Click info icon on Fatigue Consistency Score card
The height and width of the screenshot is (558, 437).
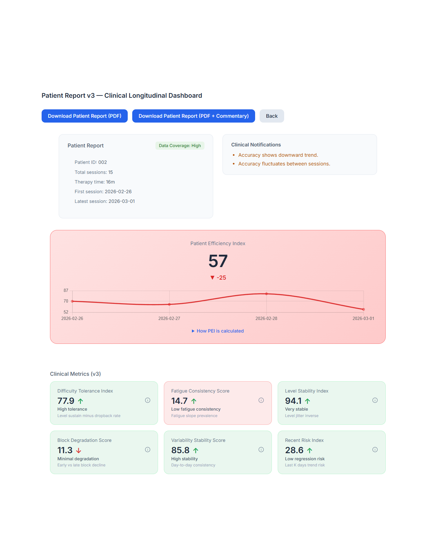click(261, 400)
